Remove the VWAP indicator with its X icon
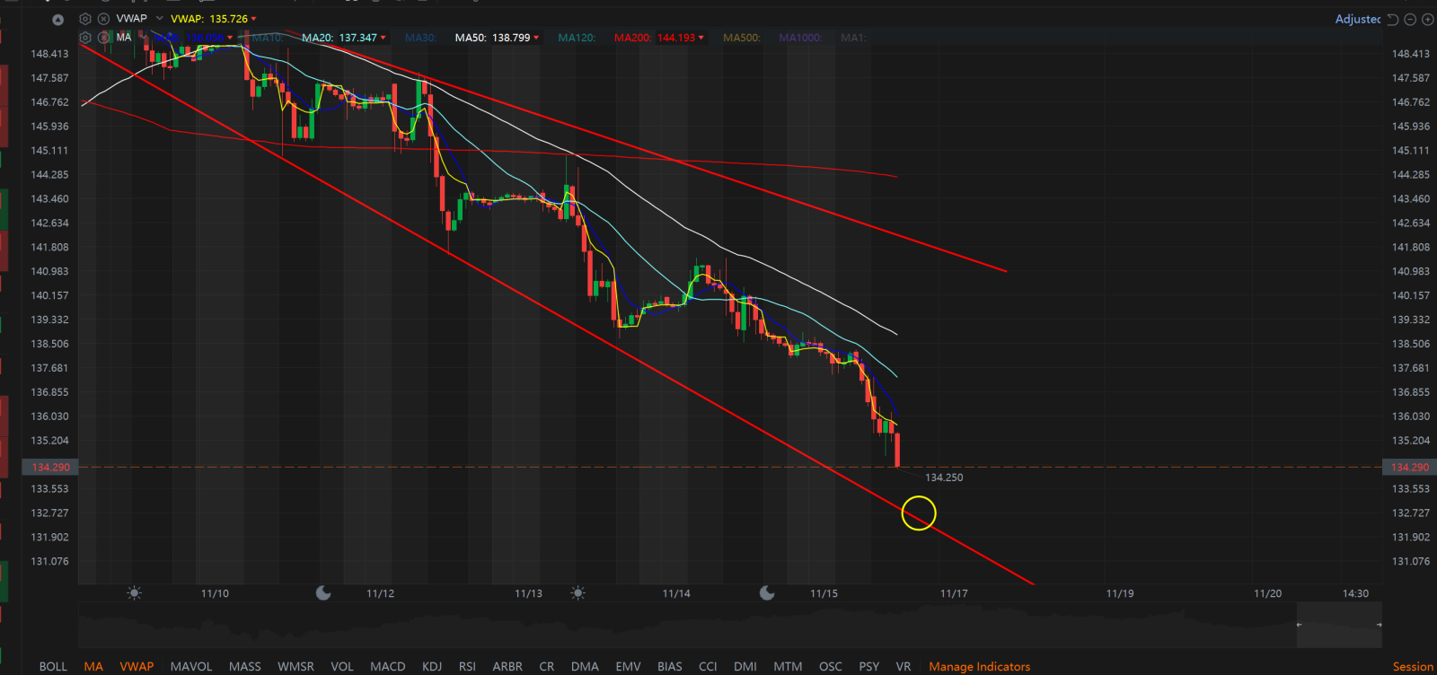Screen dimensions: 1437x675 [104, 18]
